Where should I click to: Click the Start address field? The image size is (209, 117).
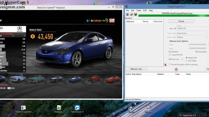198,45
